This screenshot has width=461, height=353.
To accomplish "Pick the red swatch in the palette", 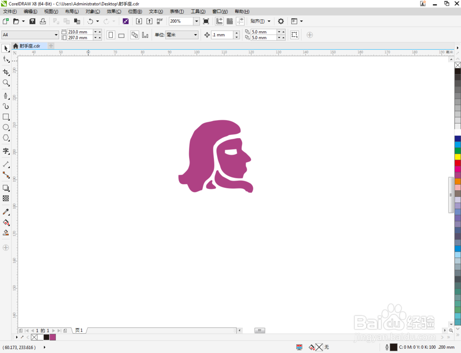I will click(458, 163).
